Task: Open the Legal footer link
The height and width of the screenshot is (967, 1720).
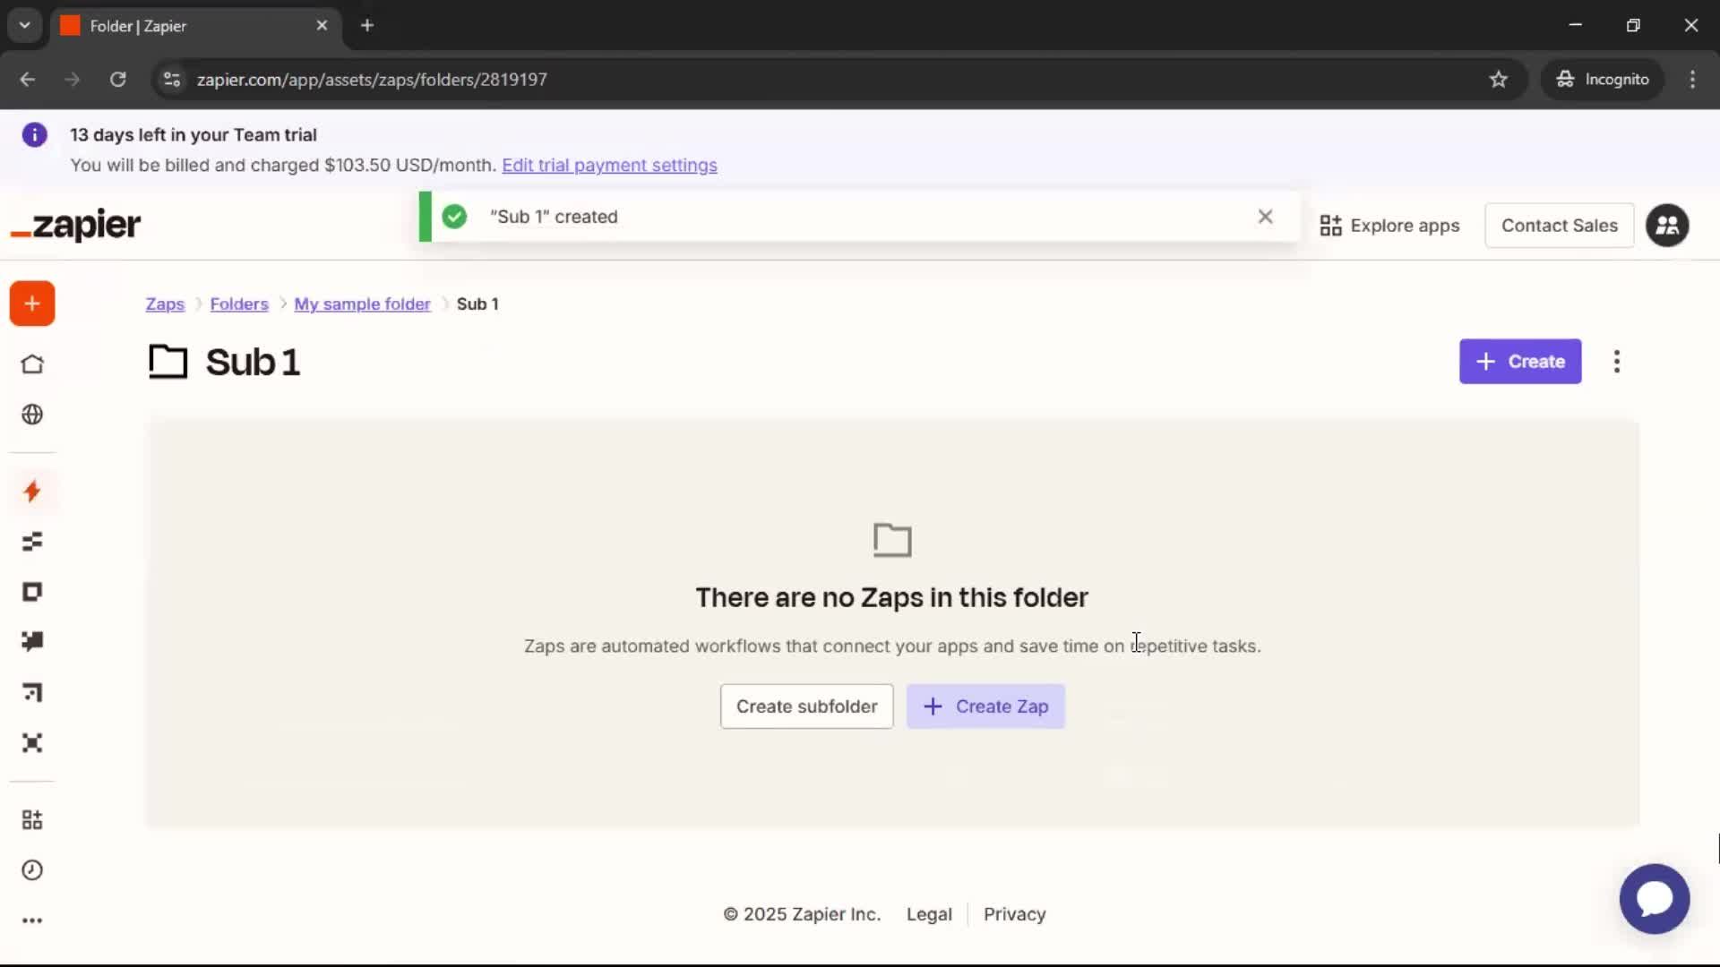Action: coord(929,914)
